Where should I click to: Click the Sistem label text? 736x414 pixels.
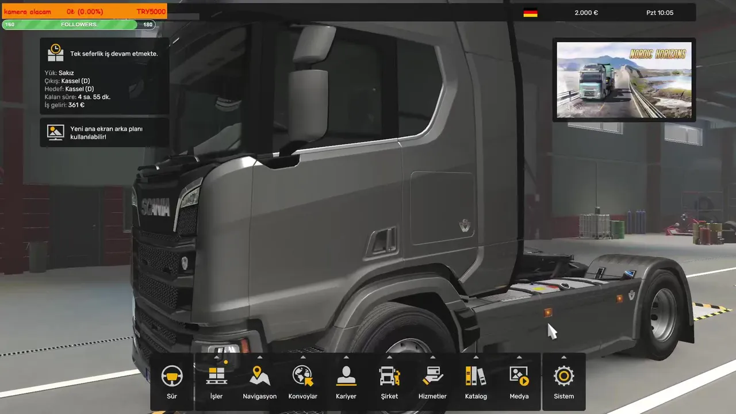click(563, 396)
